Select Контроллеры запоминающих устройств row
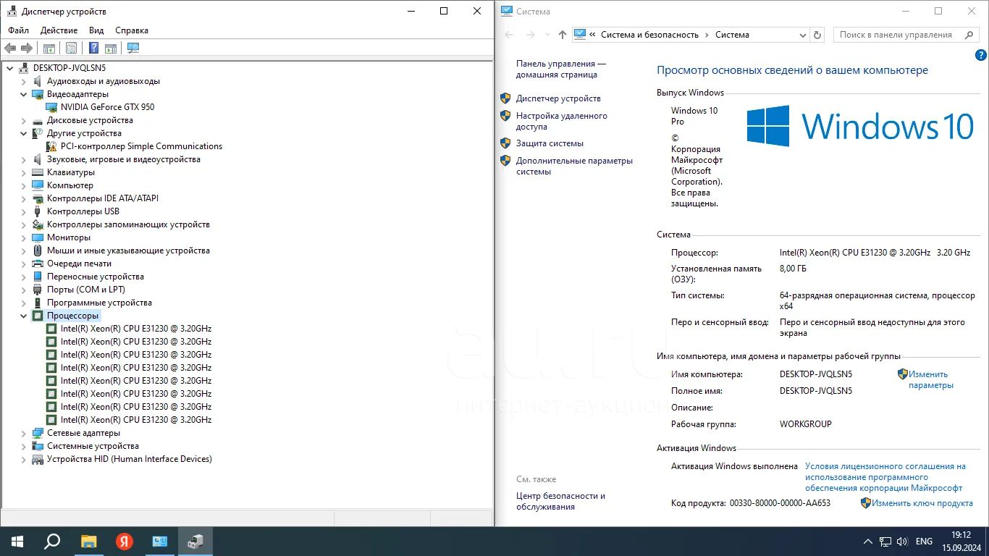 tap(128, 224)
